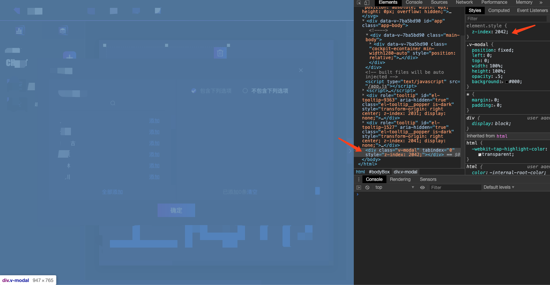Select the Computed pane tab
The width and height of the screenshot is (550, 285).
pyautogui.click(x=499, y=10)
